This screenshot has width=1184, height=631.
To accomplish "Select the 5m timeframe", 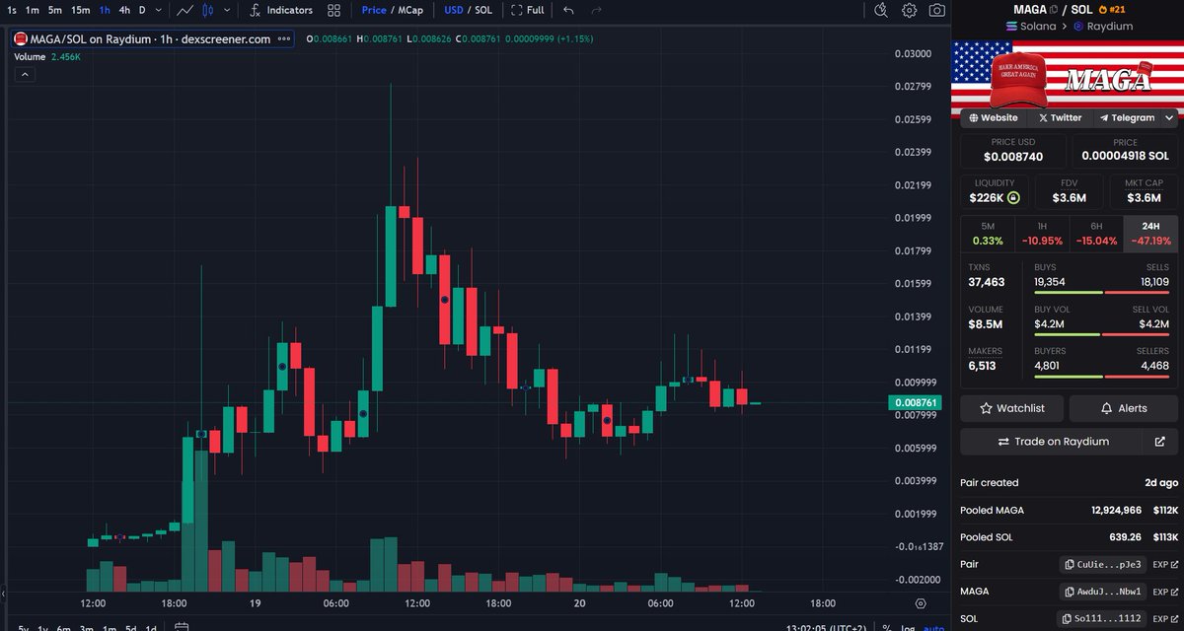I will (x=55, y=10).
